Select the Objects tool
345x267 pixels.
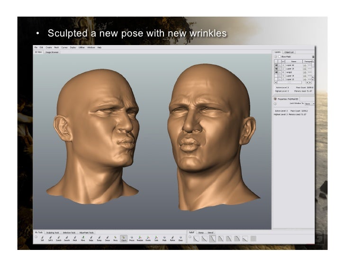point(124,238)
